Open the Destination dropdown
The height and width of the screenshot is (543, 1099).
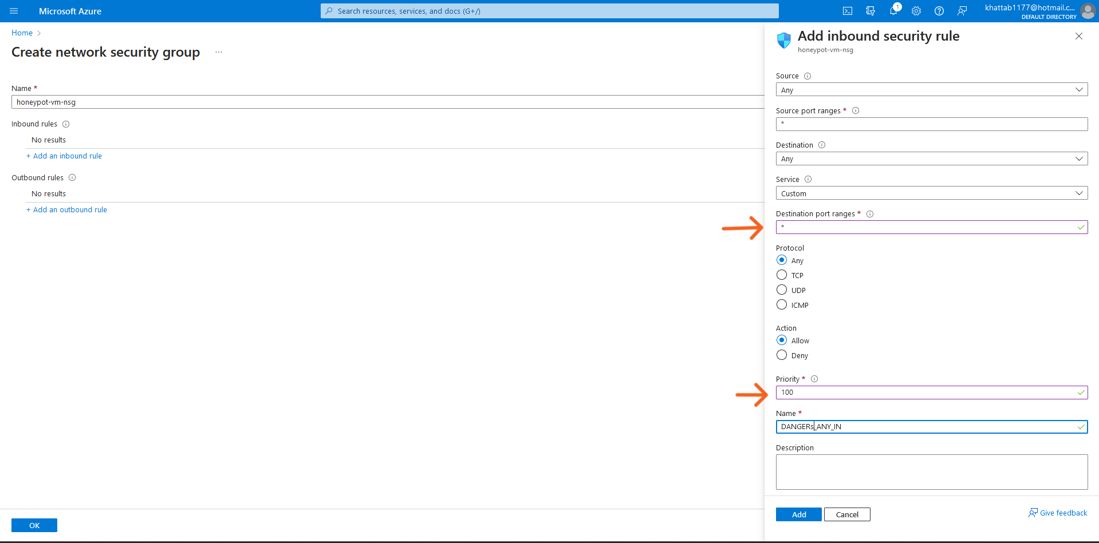tap(931, 158)
